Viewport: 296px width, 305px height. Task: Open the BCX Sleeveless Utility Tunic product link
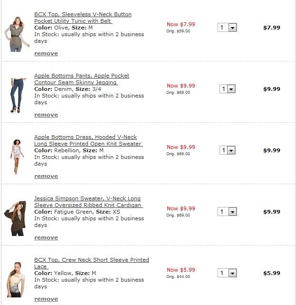pyautogui.click(x=83, y=18)
